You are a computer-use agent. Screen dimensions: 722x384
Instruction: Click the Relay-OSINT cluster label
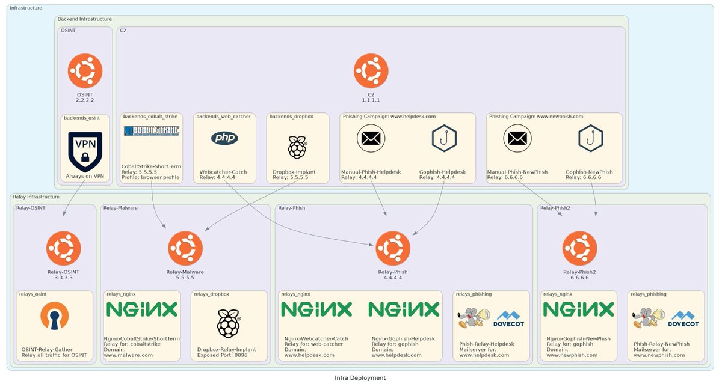30,208
